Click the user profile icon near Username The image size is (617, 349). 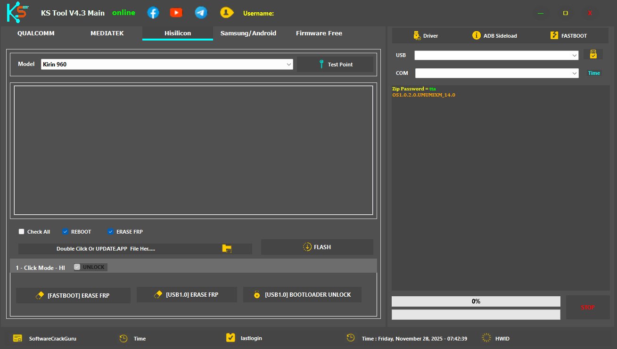click(227, 12)
